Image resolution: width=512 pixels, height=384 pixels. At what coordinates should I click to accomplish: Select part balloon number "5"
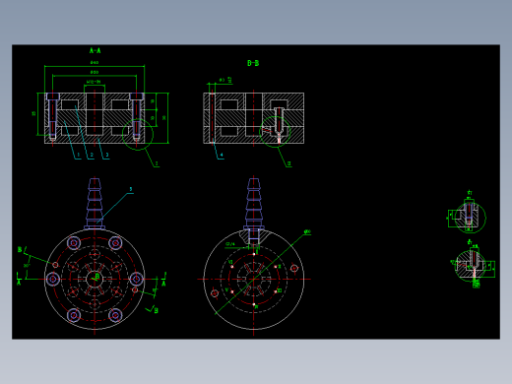(131, 189)
